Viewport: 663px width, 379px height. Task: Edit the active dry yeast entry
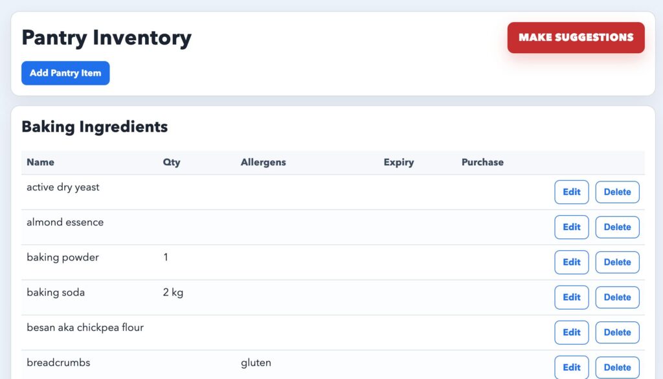(571, 192)
